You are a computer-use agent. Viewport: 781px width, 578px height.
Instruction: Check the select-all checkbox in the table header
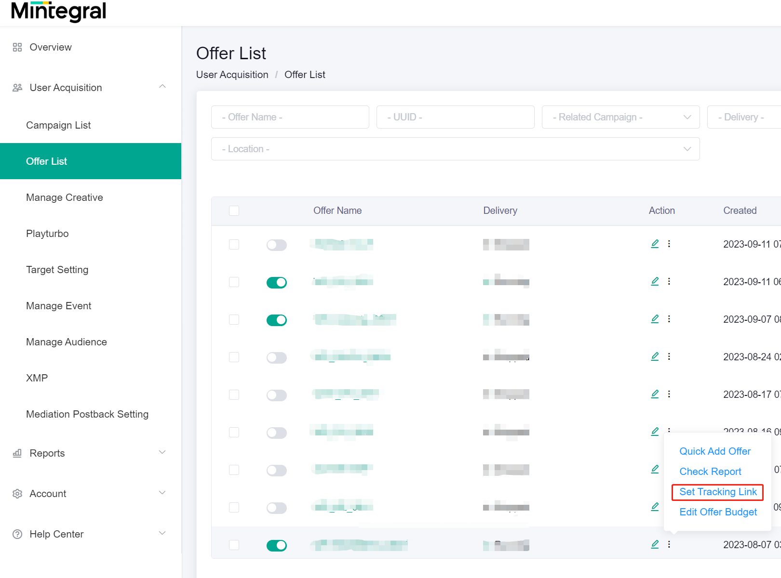(234, 210)
